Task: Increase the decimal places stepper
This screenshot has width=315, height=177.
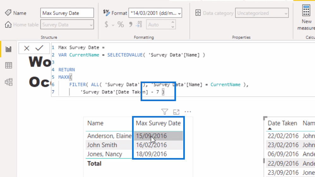Action: tap(173, 22)
